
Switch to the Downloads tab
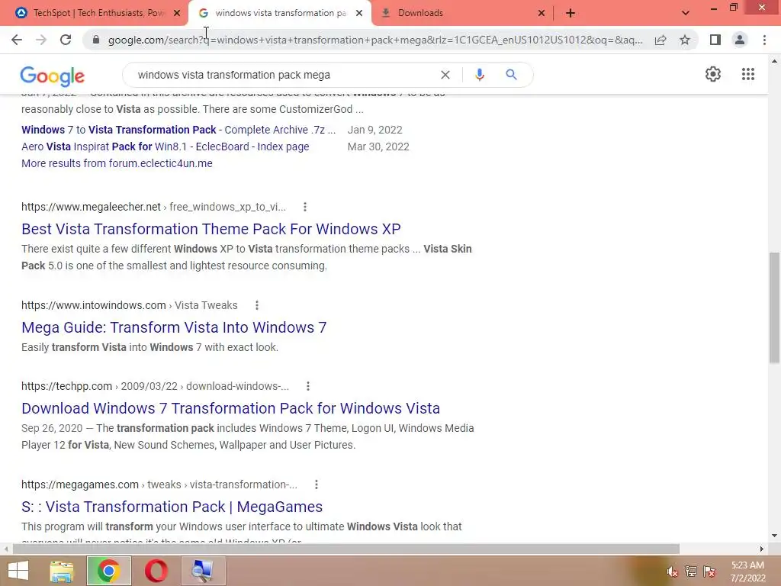463,13
